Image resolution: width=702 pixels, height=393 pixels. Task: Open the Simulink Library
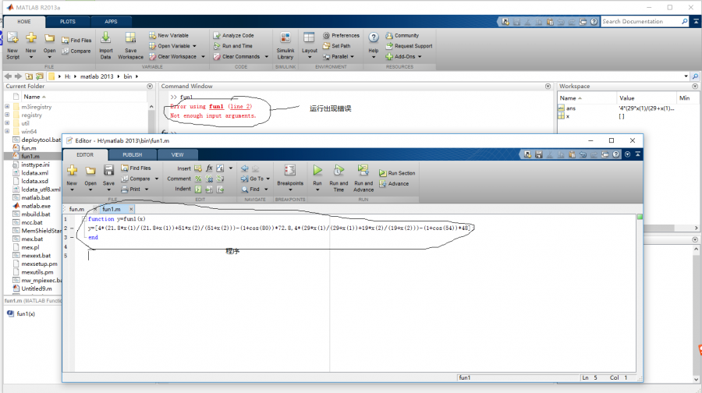(285, 45)
